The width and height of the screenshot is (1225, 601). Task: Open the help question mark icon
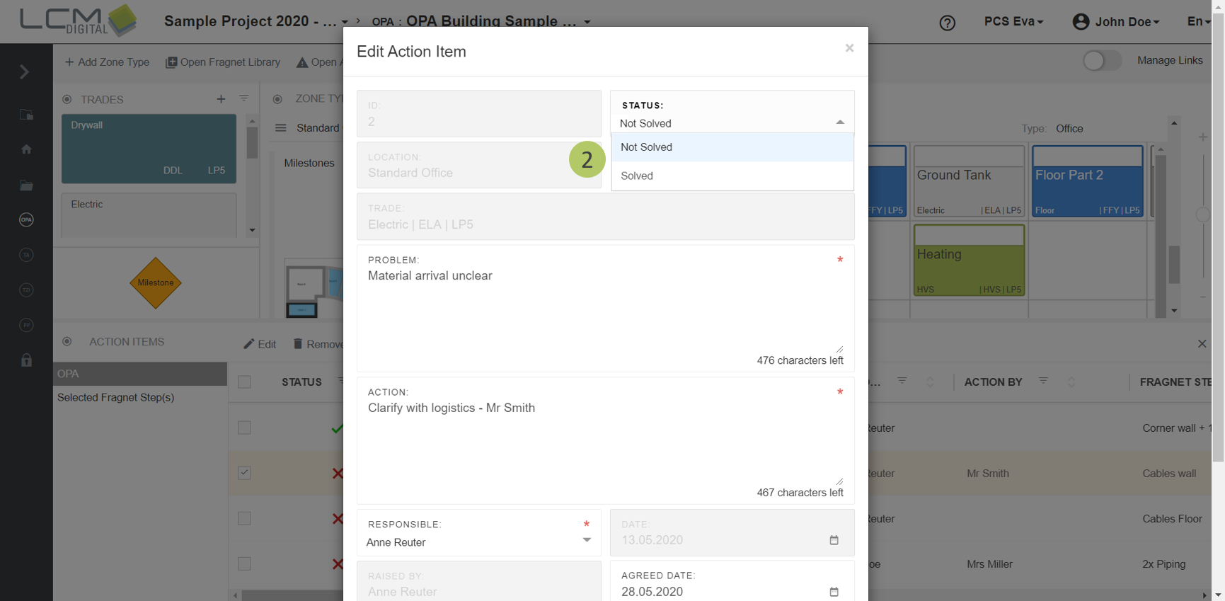(947, 23)
